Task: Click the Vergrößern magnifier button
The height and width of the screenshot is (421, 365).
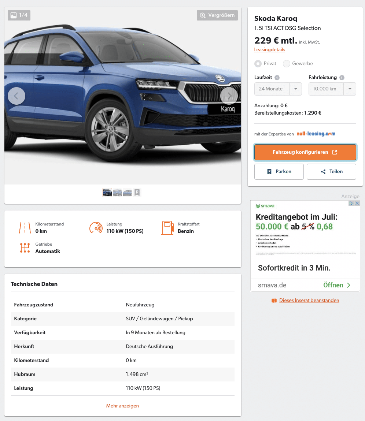Action: pyautogui.click(x=217, y=15)
